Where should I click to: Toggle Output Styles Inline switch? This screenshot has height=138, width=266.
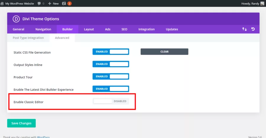pos(111,64)
